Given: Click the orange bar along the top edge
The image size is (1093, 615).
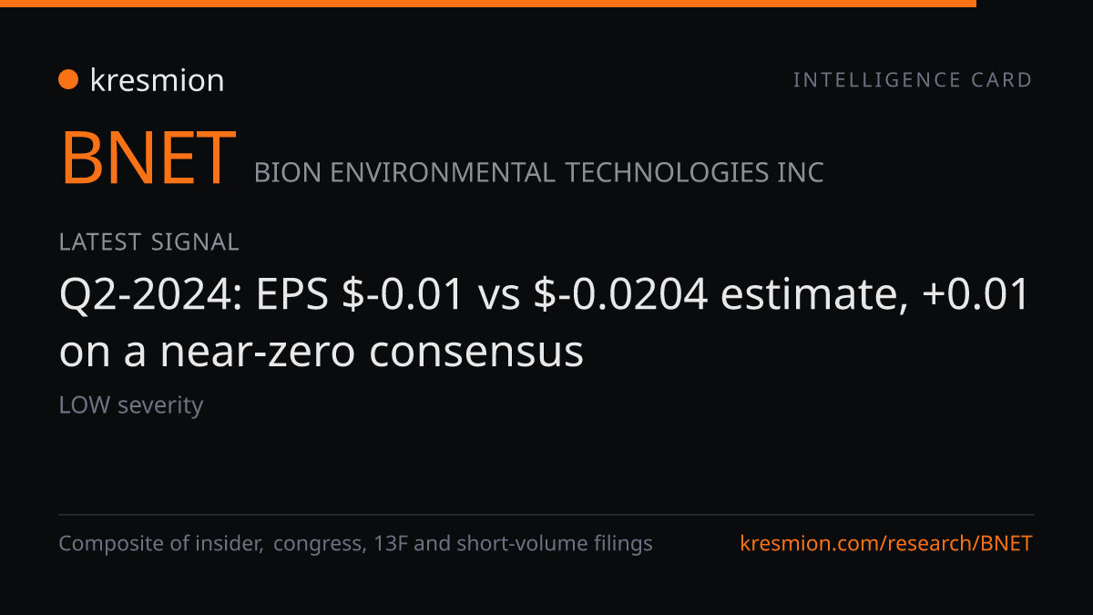Looking at the screenshot, I should (488, 4).
